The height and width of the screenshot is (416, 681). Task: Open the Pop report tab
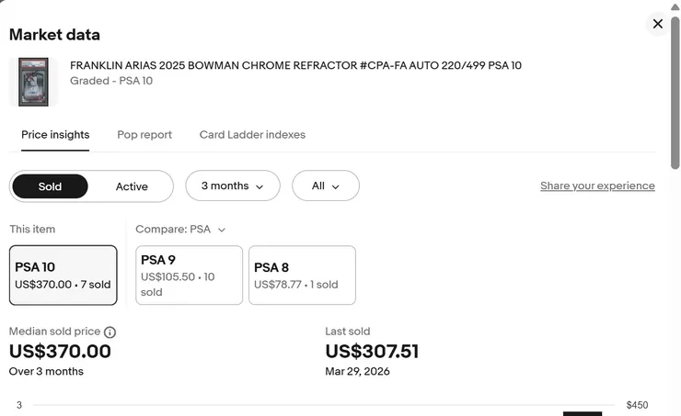pyautogui.click(x=144, y=134)
